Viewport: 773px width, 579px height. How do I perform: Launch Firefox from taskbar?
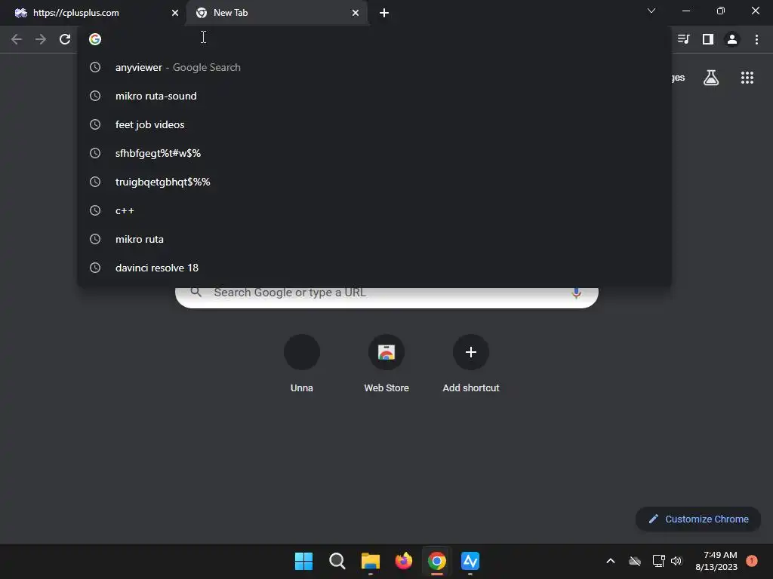click(x=404, y=561)
